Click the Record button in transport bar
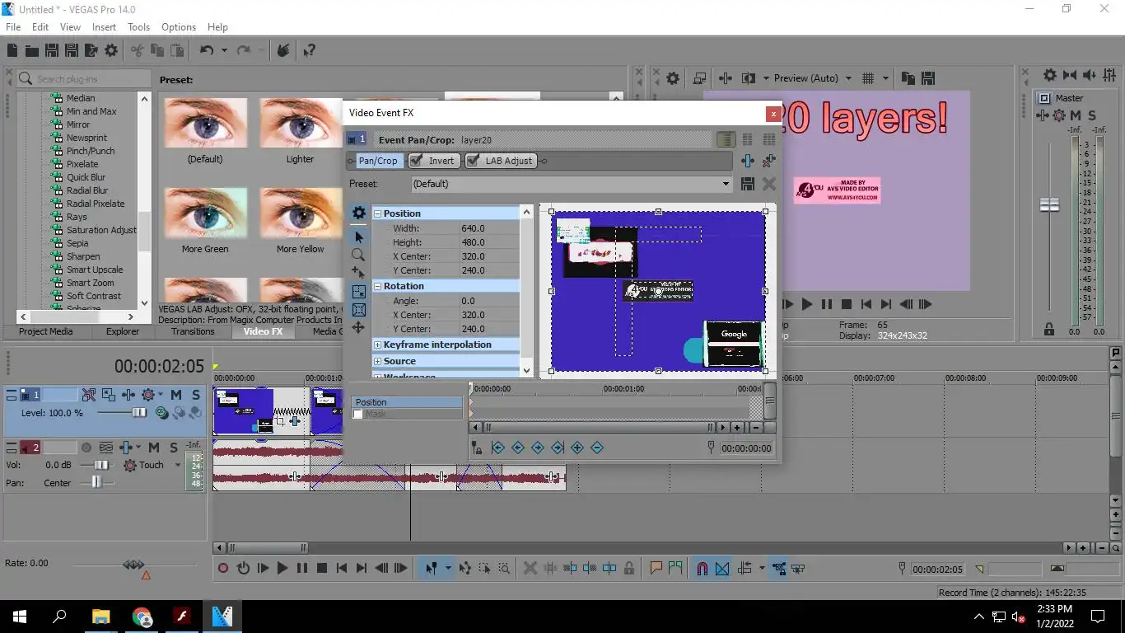This screenshot has height=633, width=1125. coord(223,568)
